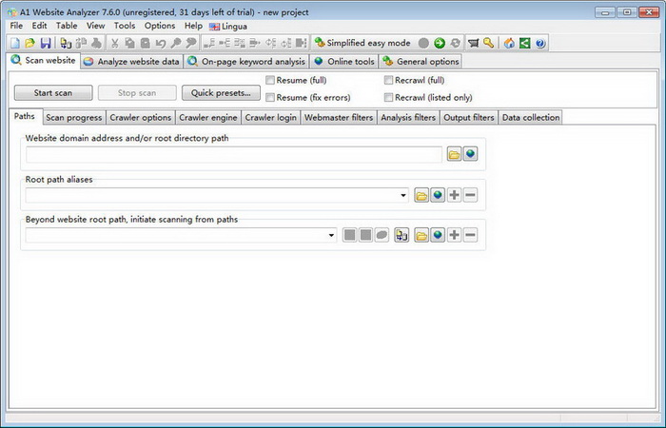
Task: Open the Help menu
Action: (x=193, y=26)
